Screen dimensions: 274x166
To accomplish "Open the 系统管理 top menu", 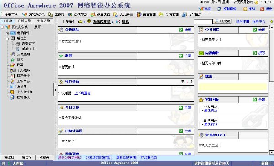I will click(x=169, y=15).
